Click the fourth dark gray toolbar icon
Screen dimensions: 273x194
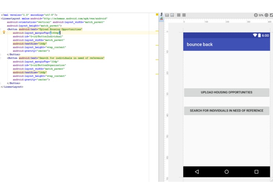184,15
